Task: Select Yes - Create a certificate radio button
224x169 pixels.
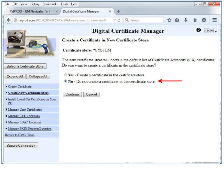Action: tap(65, 75)
